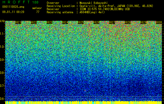Select the 0827 time label

tap(112, 22)
